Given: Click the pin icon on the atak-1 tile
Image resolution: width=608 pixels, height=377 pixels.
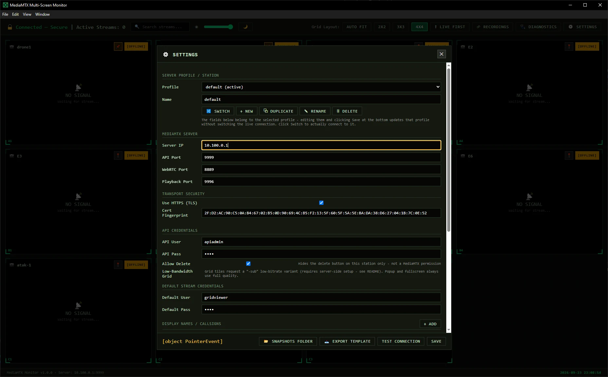Looking at the screenshot, I should 118,265.
